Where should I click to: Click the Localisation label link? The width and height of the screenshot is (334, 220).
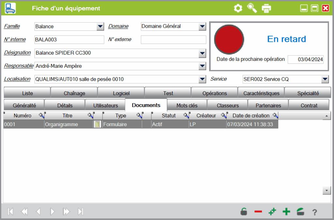pyautogui.click(x=17, y=79)
